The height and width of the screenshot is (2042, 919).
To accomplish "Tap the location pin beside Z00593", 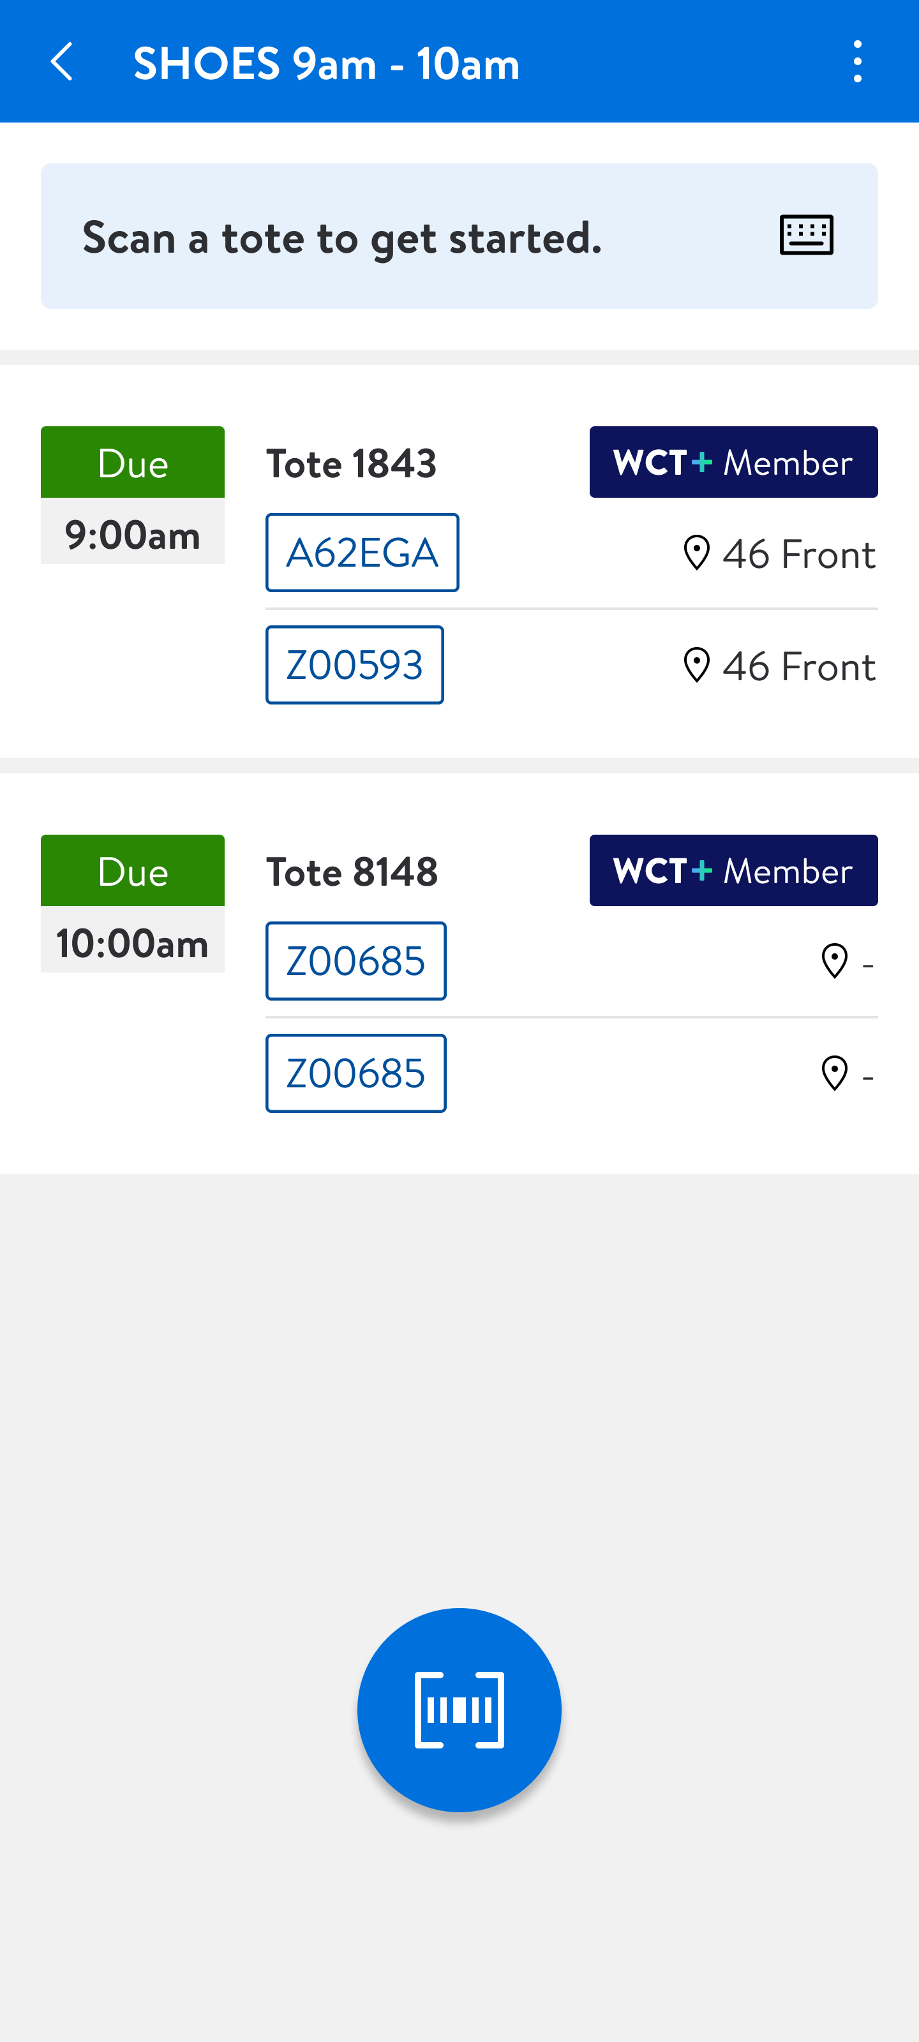I will [696, 665].
